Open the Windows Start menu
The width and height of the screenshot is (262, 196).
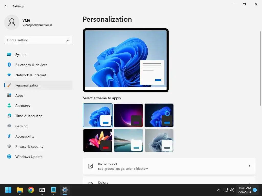tap(8, 190)
